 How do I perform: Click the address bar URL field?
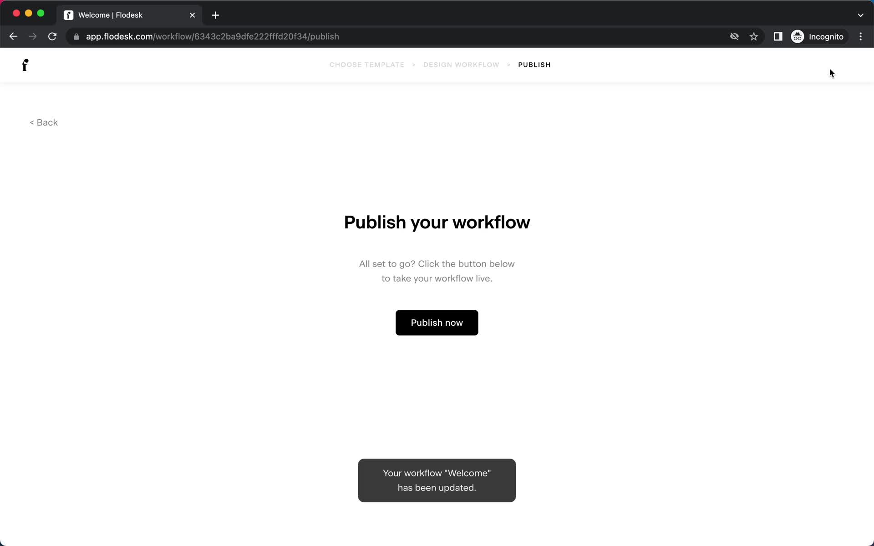pyautogui.click(x=212, y=36)
